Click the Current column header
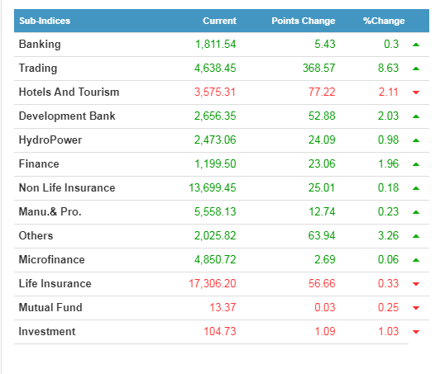This screenshot has height=374, width=440. click(219, 21)
